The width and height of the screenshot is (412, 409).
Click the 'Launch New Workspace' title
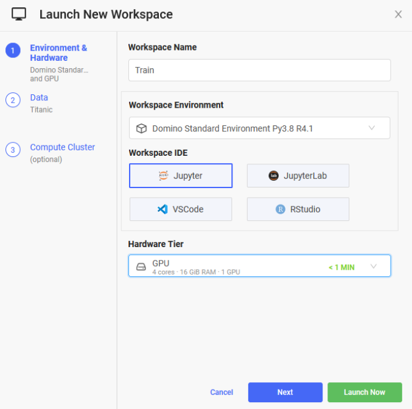pos(106,15)
